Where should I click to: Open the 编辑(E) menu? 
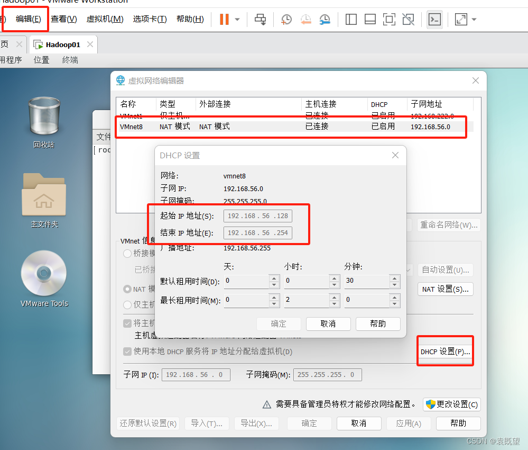tap(29, 19)
